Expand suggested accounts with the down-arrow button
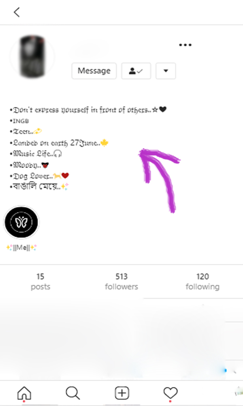The height and width of the screenshot is (406, 243). click(x=166, y=71)
